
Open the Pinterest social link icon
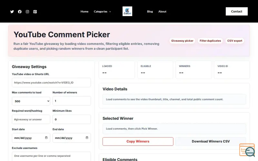[35, 12]
